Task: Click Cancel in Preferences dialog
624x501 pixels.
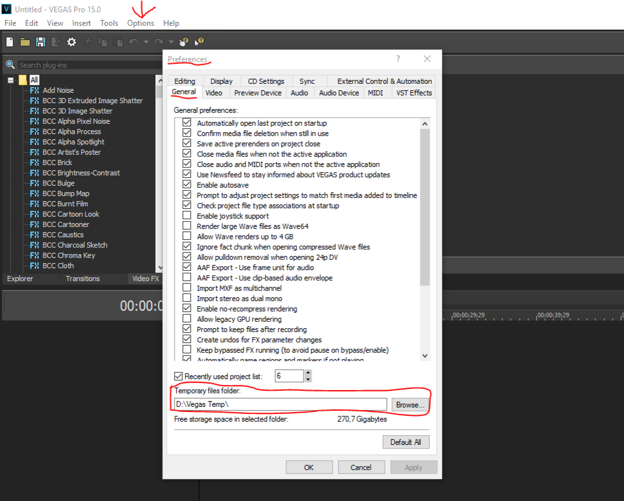Action: click(361, 467)
